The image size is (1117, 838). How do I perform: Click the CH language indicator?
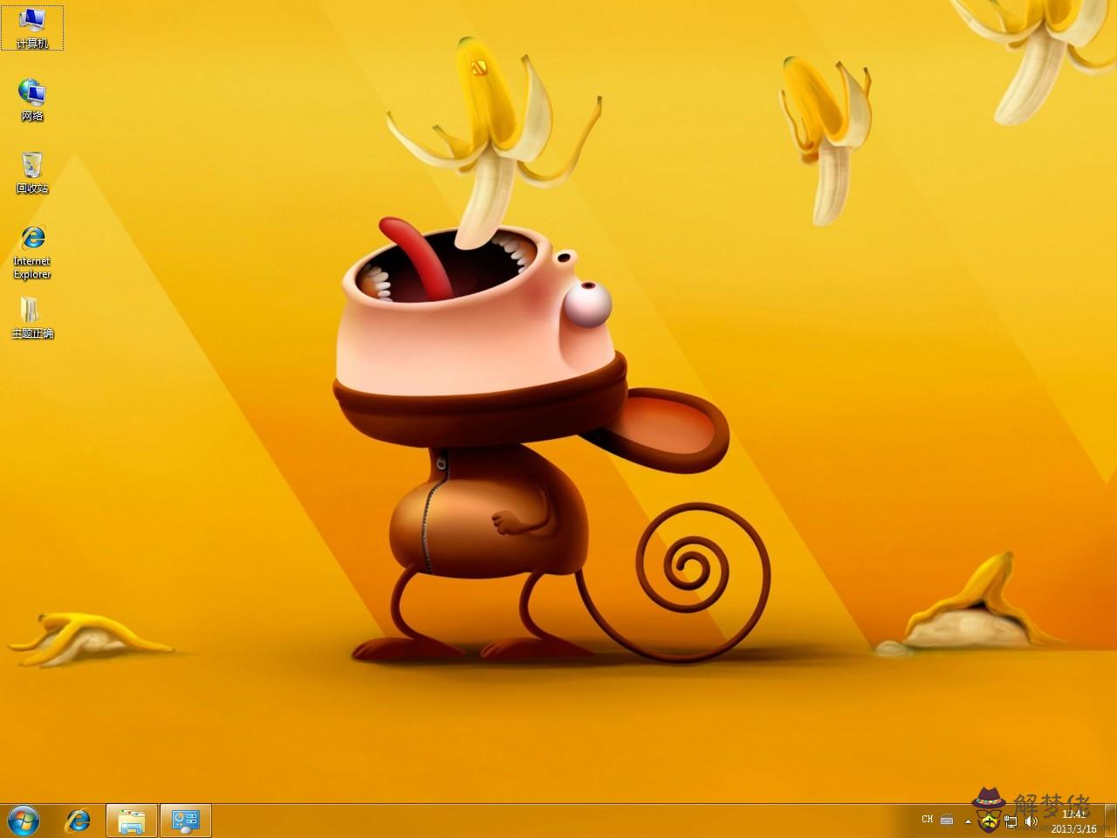coord(927,820)
